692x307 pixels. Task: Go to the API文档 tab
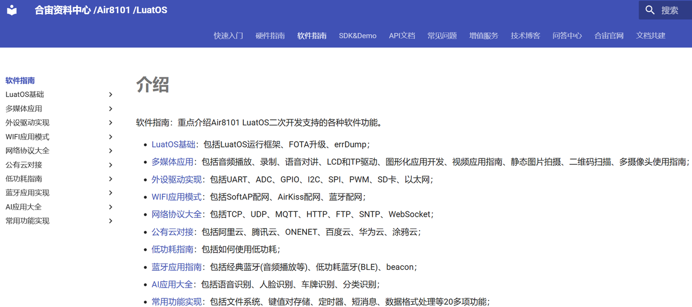point(402,36)
